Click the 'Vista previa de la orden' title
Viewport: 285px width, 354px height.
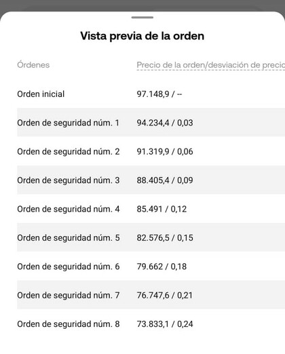point(142,36)
